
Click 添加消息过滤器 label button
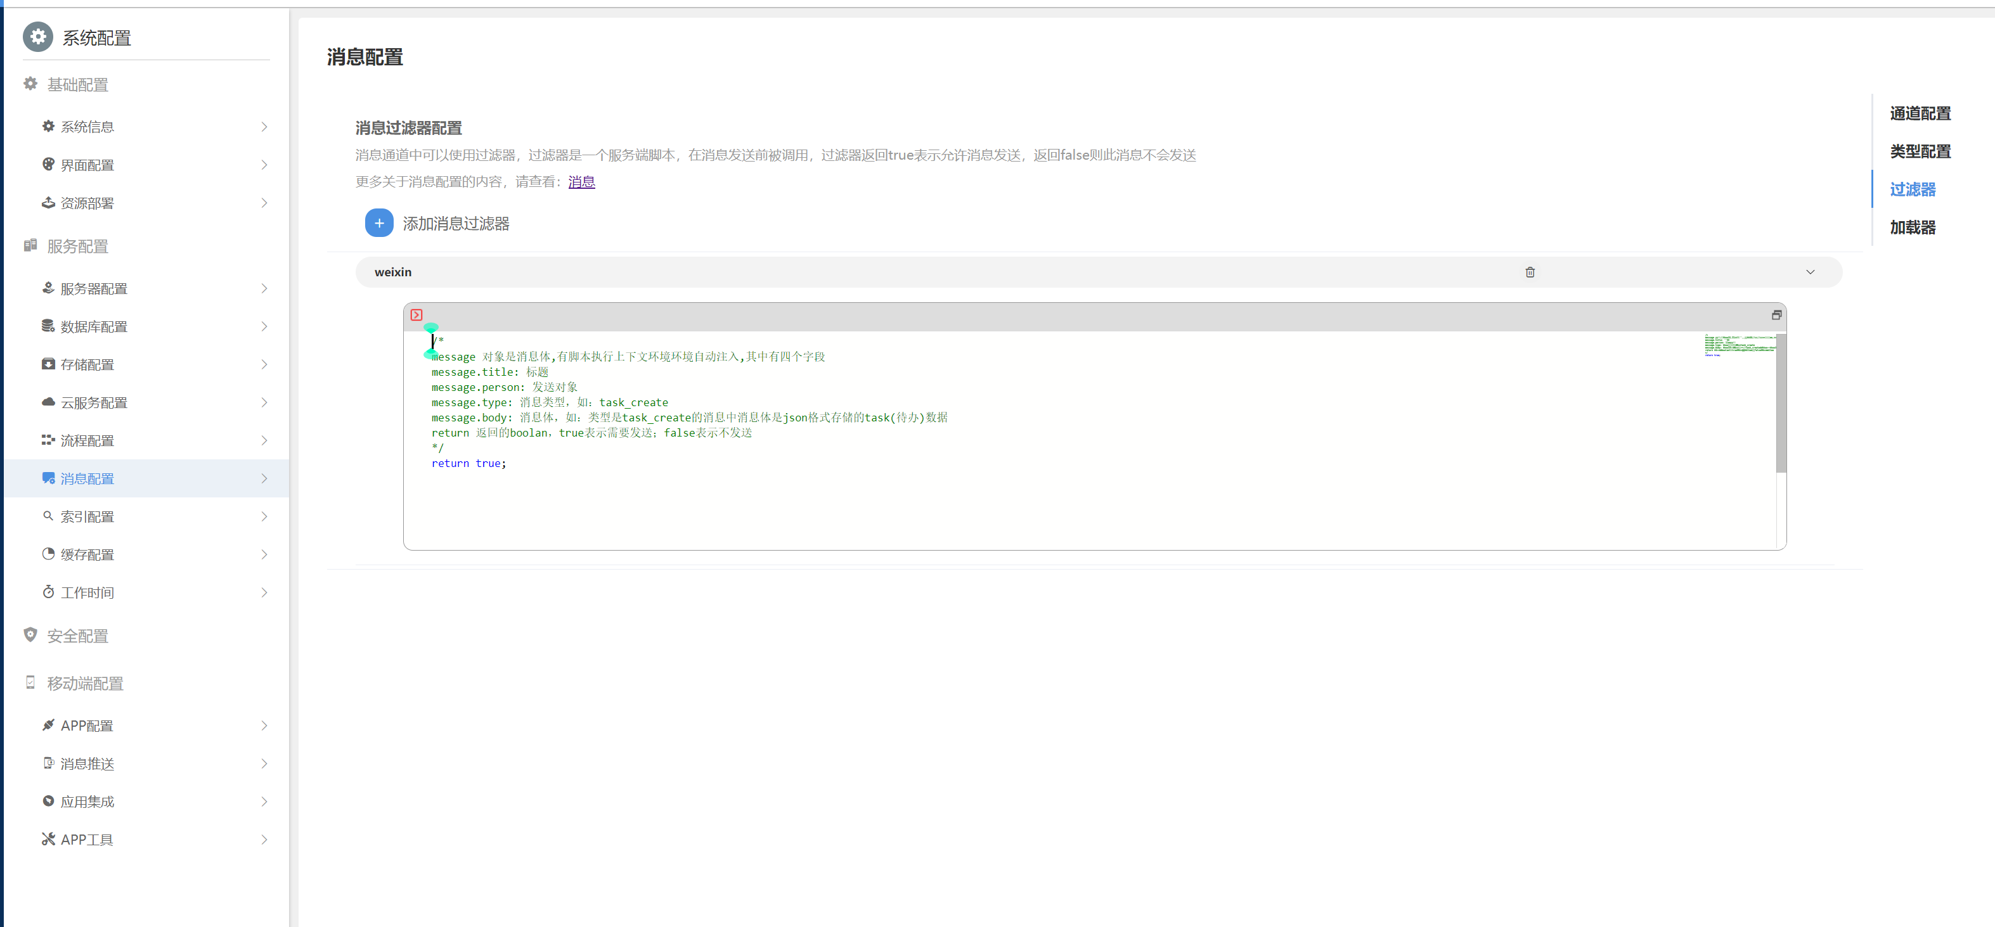[455, 224]
